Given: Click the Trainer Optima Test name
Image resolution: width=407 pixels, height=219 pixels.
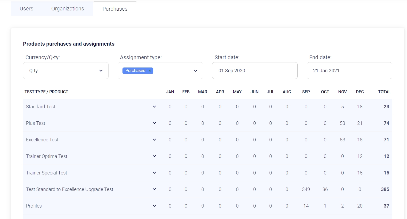Looking at the screenshot, I should pos(47,156).
